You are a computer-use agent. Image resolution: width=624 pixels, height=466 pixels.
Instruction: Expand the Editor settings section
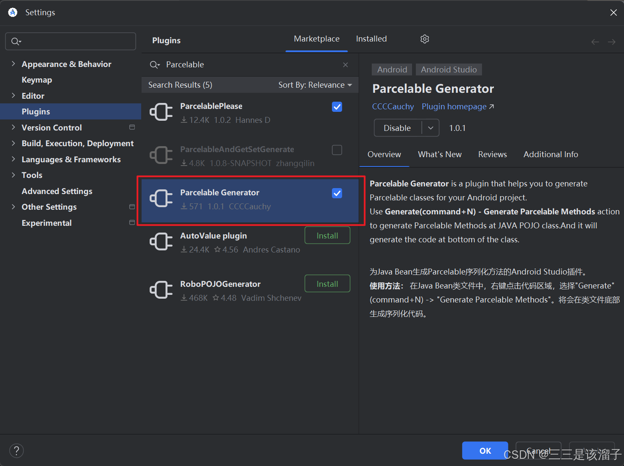click(13, 95)
